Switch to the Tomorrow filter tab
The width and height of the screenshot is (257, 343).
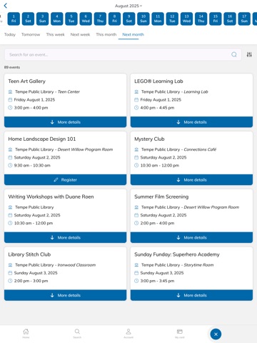(31, 34)
